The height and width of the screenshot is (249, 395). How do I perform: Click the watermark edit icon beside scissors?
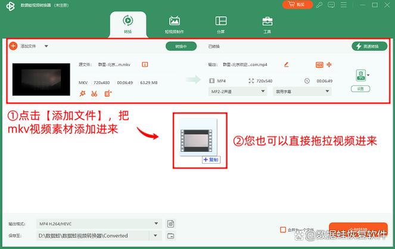108,94
